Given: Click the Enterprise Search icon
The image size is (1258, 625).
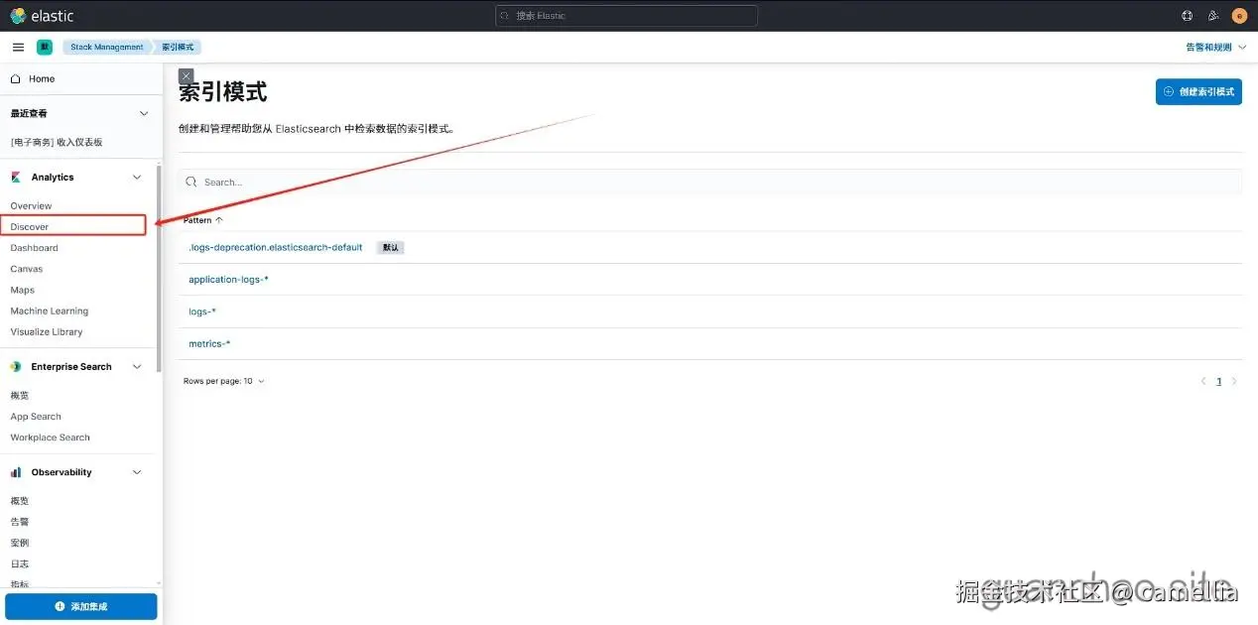Looking at the screenshot, I should 16,366.
